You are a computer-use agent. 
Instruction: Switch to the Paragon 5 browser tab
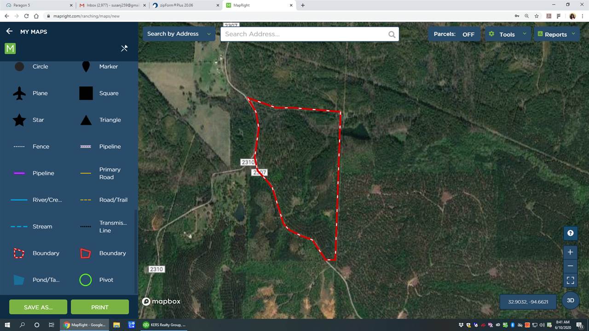tap(38, 5)
